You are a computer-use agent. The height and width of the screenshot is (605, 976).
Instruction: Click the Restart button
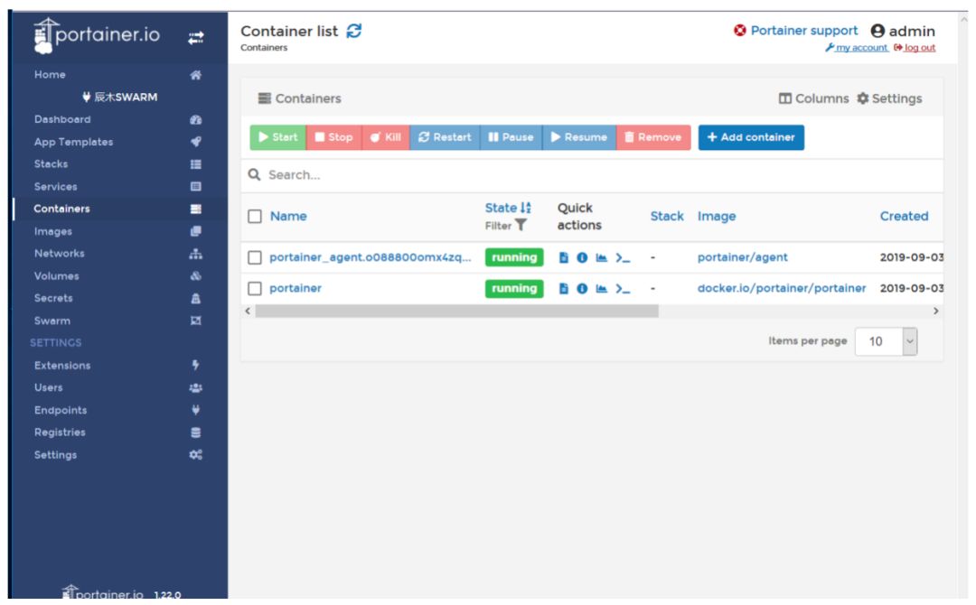pos(445,137)
